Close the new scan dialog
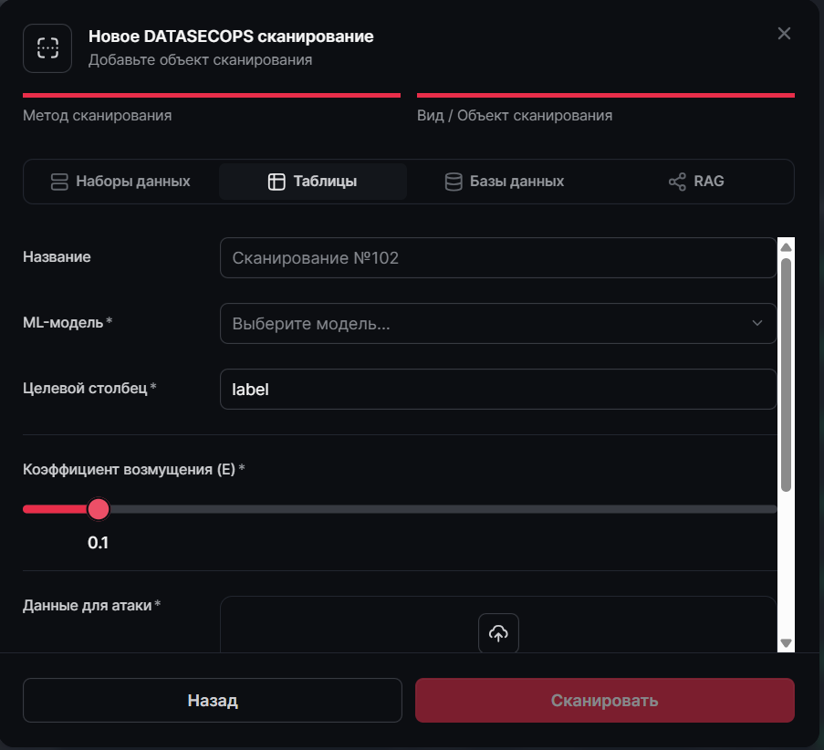The width and height of the screenshot is (824, 750). [784, 34]
